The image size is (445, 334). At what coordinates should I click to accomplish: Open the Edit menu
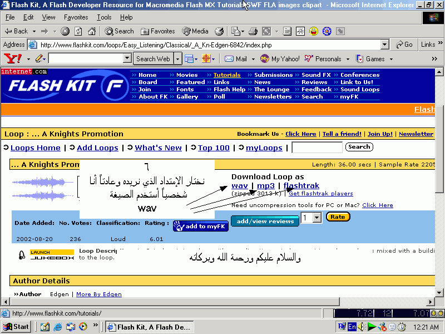(28, 17)
